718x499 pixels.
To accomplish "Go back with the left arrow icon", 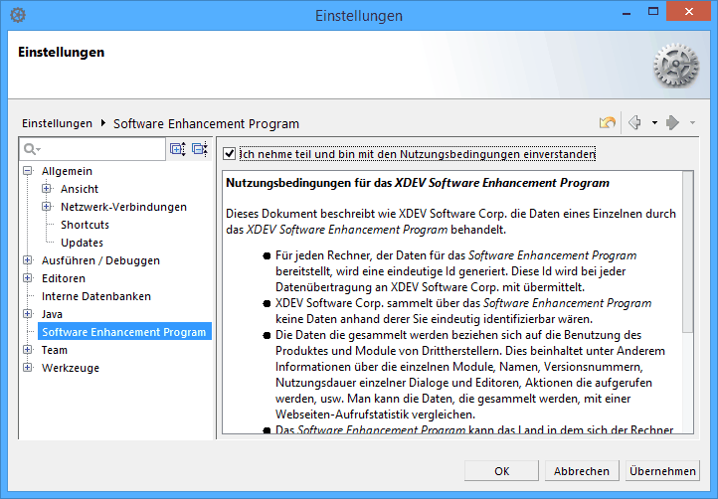I will (x=635, y=122).
